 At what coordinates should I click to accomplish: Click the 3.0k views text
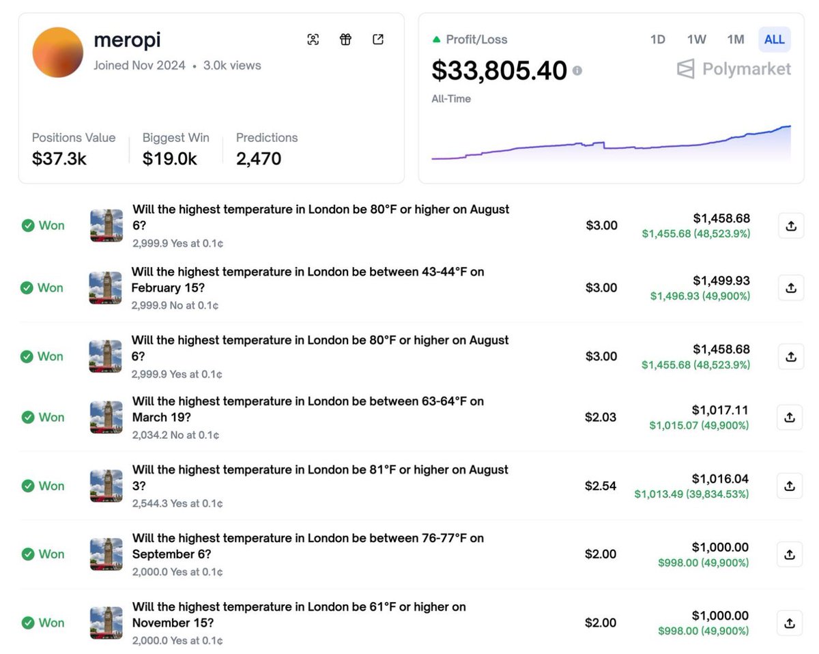click(232, 66)
